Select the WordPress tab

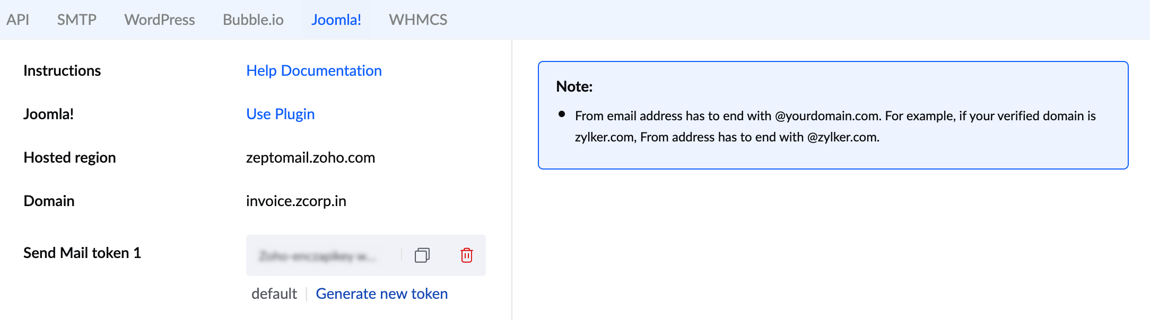click(160, 20)
